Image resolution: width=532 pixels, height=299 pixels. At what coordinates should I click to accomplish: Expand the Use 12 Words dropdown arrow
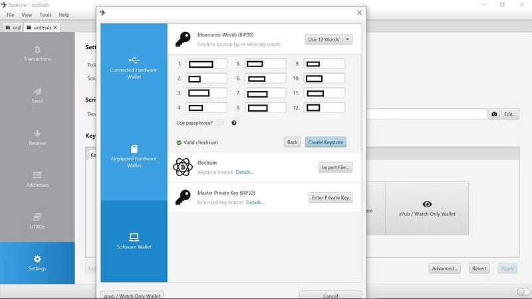pyautogui.click(x=348, y=39)
